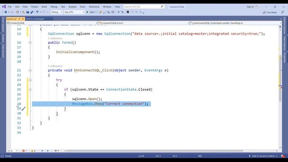Close the Form1.cs tab

23,19
